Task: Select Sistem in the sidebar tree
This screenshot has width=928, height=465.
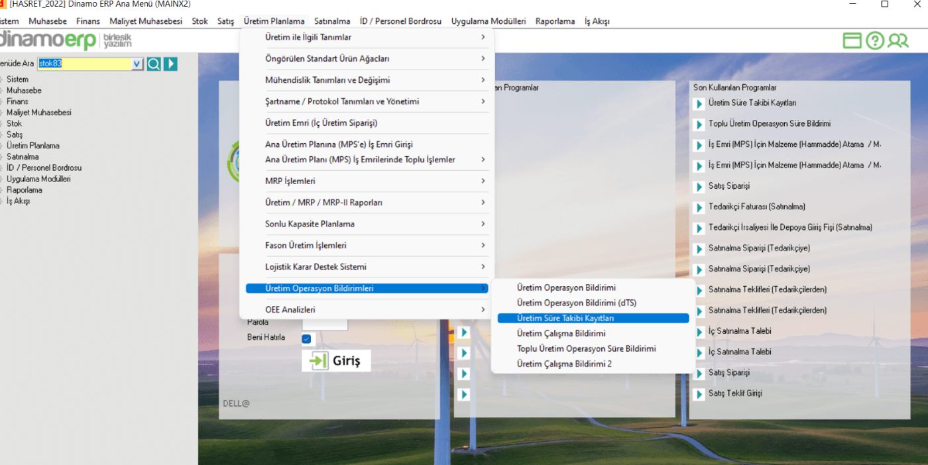Action: [18, 79]
